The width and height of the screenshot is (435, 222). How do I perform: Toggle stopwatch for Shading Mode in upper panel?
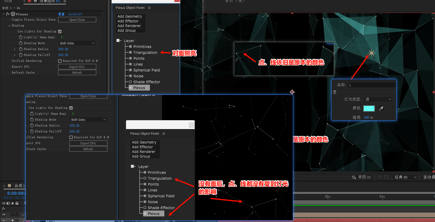21,43
